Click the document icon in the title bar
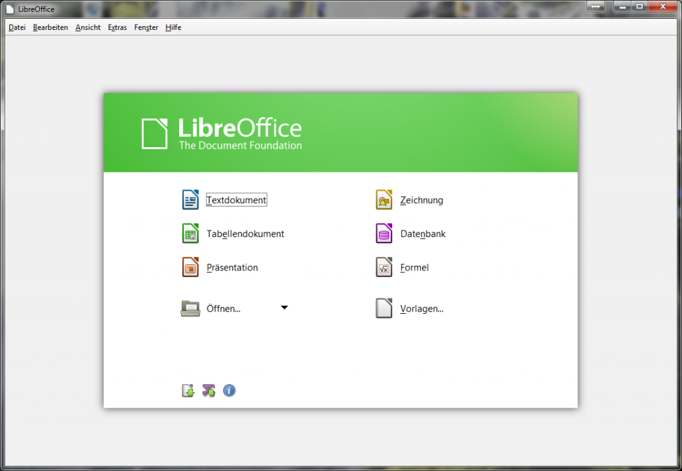Viewport: 682px width, 471px height. pos(10,9)
